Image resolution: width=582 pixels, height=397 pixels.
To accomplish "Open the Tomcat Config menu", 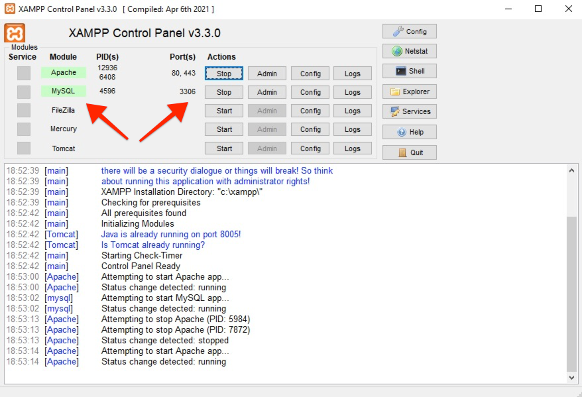I will (310, 148).
